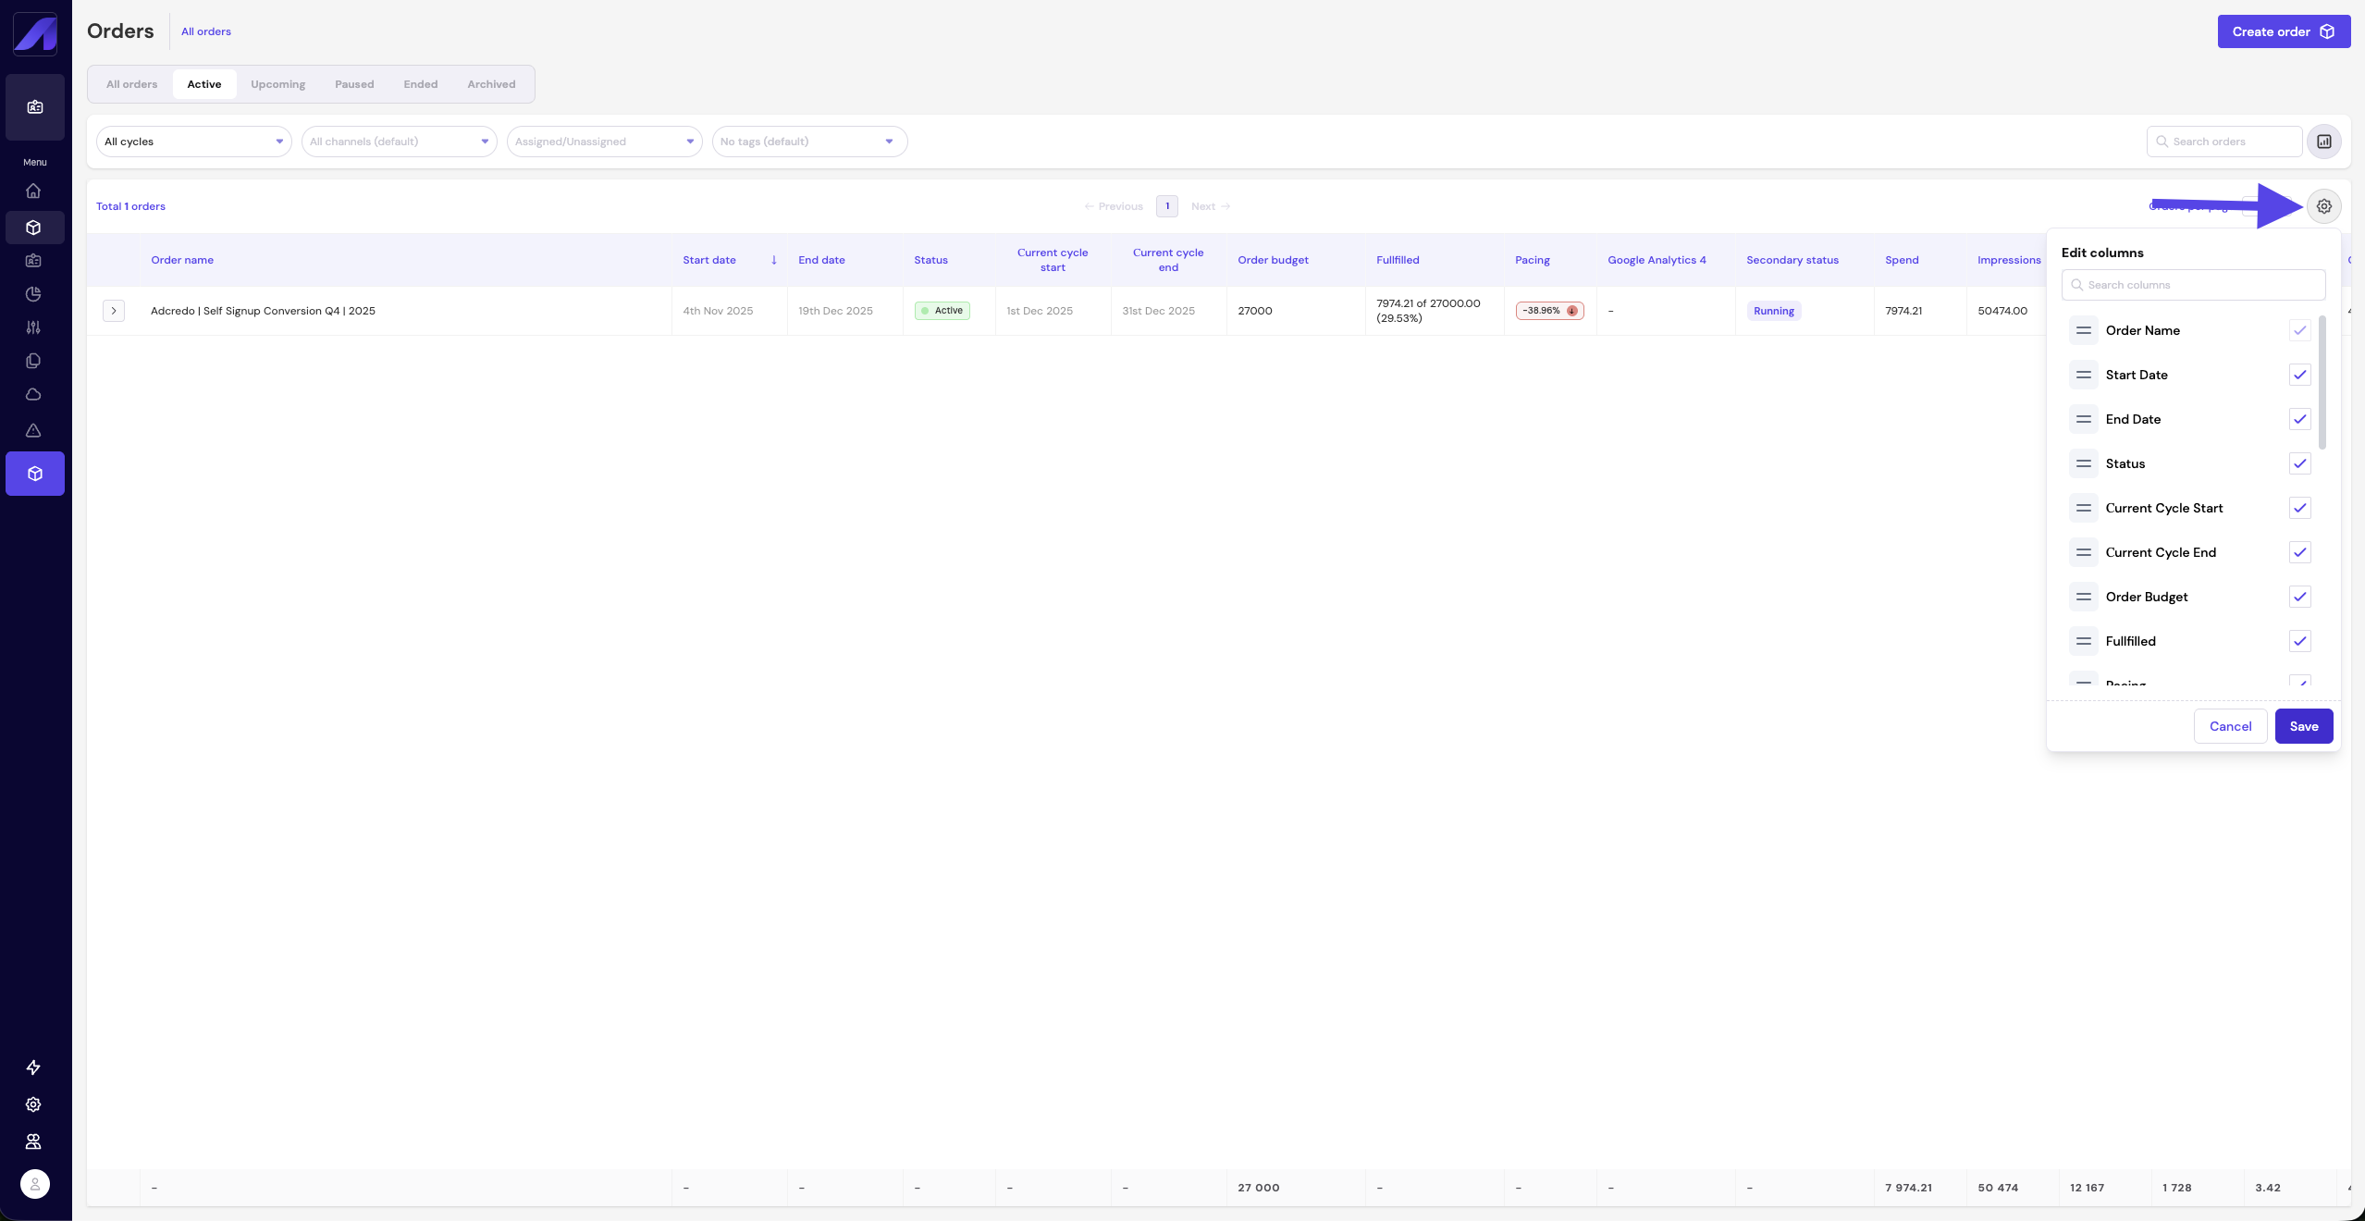Click the home icon in the sidebar

(33, 191)
